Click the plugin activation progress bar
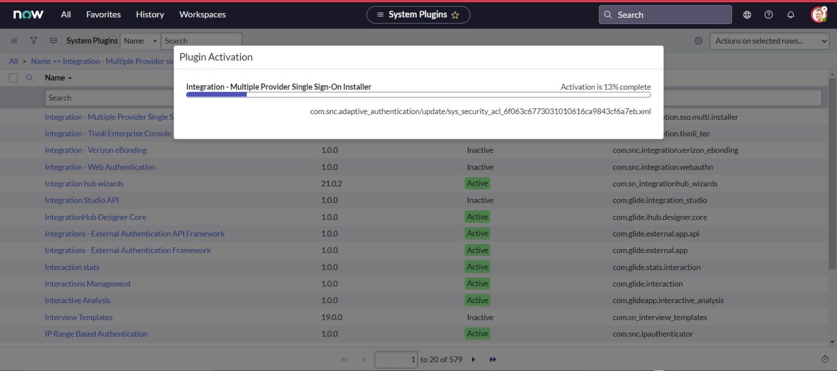The width and height of the screenshot is (837, 371). (418, 94)
